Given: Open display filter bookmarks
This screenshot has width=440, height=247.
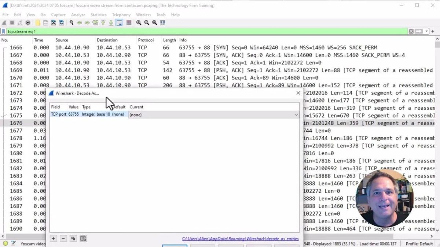Looking at the screenshot, I should [4, 31].
